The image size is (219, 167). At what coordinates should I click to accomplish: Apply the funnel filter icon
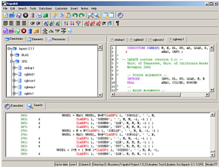click(78, 23)
